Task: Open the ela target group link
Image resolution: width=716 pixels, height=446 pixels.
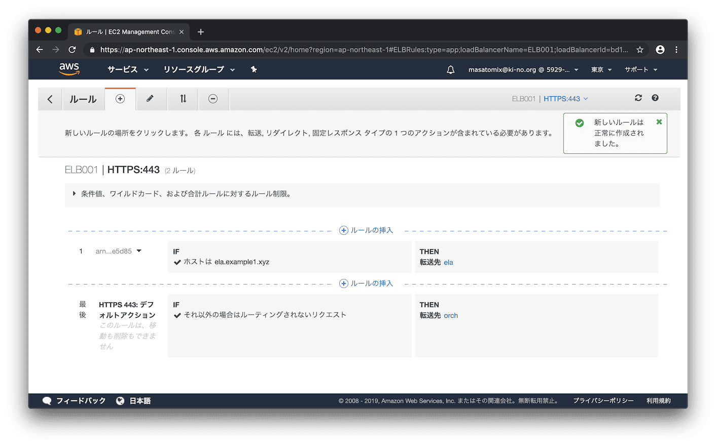Action: (x=448, y=262)
